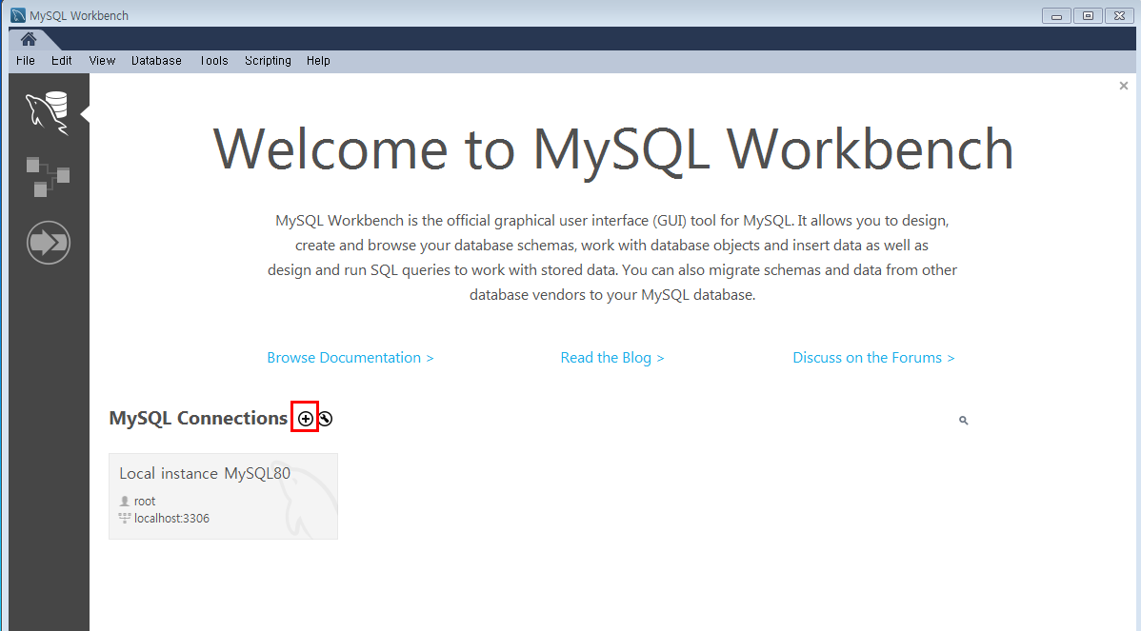Open the Tools menu

(214, 60)
